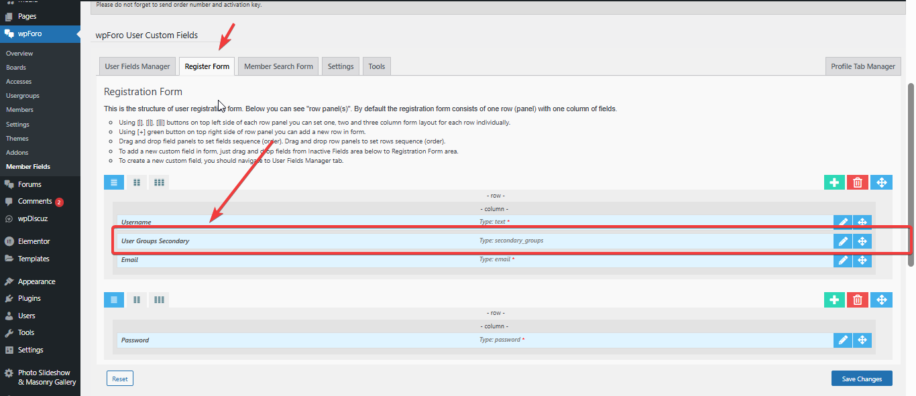Screen dimensions: 916x396
Task: Click the green add row button in first row panel
Action: [x=834, y=182]
